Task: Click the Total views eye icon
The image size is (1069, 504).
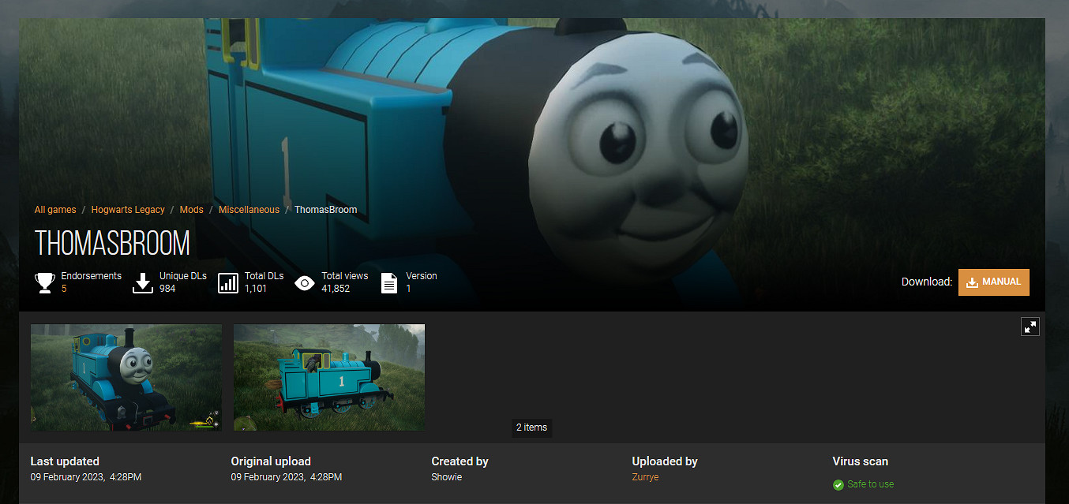Action: (304, 282)
